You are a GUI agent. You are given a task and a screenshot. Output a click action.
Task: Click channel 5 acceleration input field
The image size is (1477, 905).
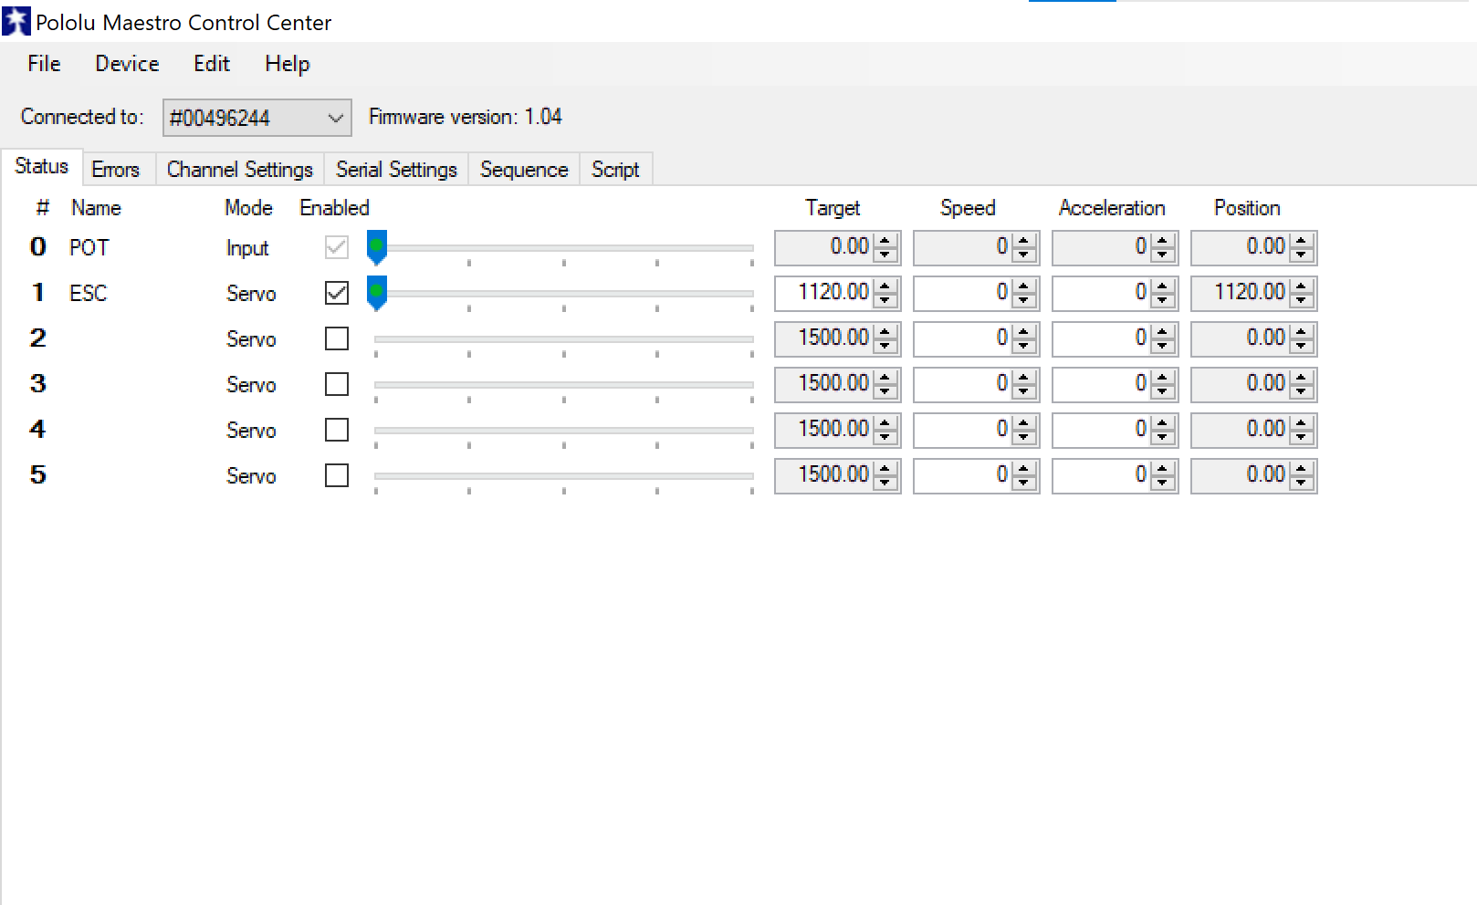click(x=1102, y=475)
